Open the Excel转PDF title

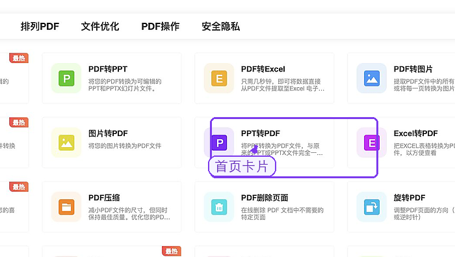(415, 133)
